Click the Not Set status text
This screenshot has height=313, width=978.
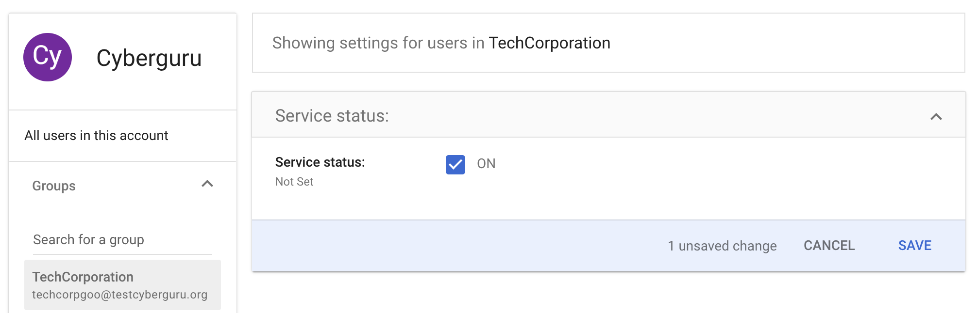coord(294,182)
